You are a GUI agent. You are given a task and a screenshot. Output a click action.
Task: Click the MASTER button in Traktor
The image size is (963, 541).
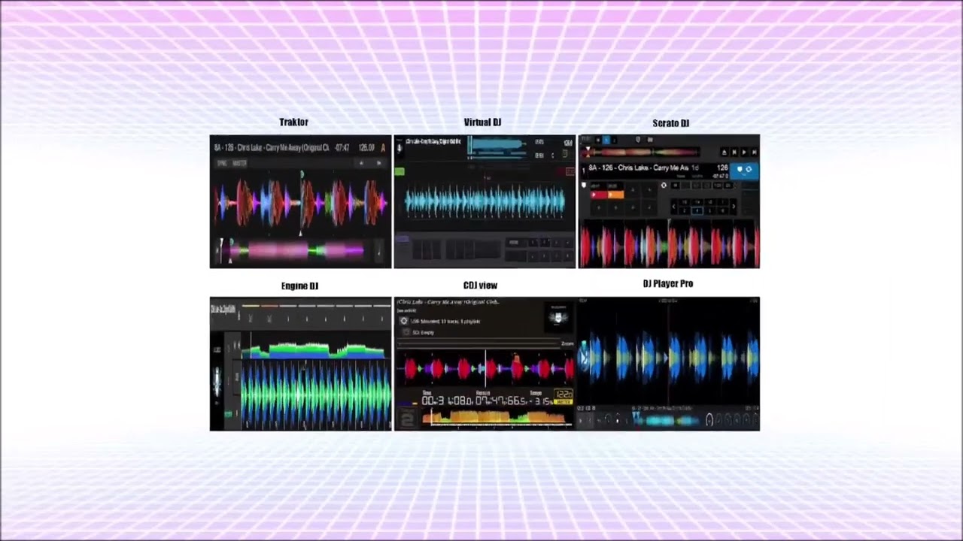tap(240, 163)
